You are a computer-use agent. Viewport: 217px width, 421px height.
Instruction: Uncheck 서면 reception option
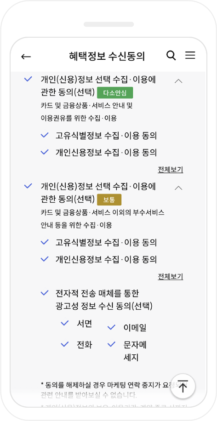tap(65, 323)
